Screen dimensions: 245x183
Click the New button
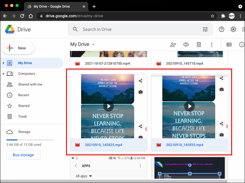18,48
